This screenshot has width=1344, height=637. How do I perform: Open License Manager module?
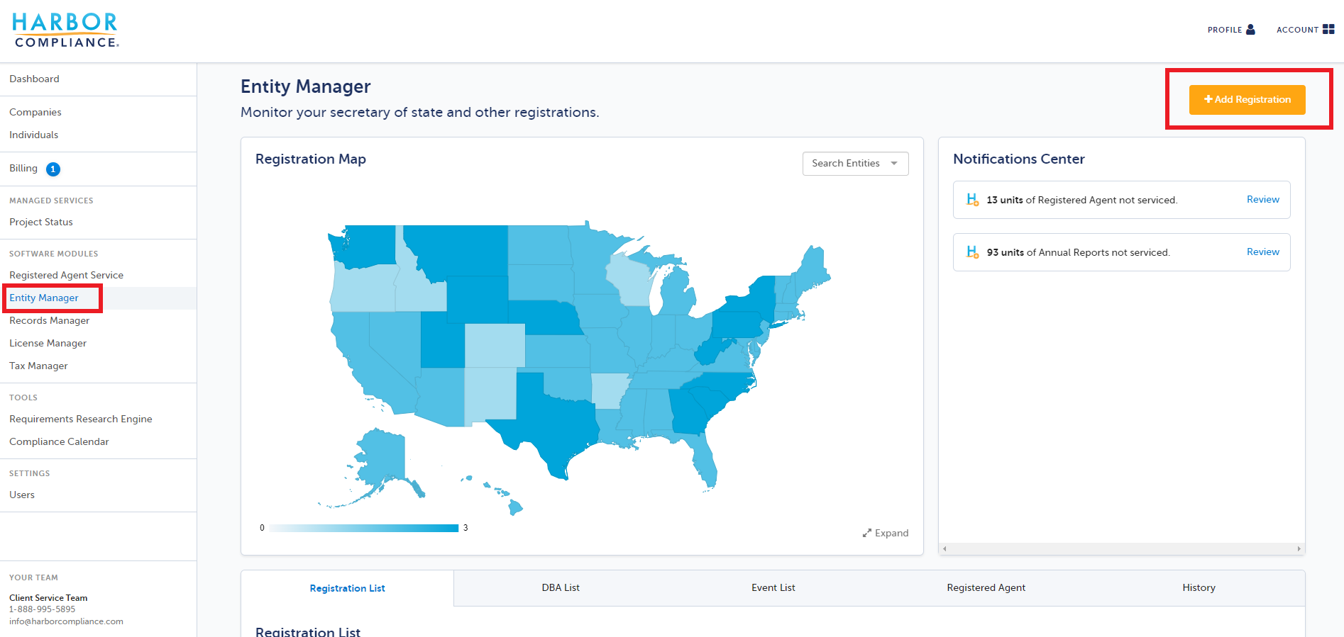[48, 344]
